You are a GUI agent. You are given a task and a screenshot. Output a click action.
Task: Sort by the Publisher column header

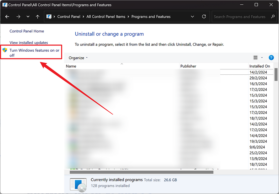point(214,66)
